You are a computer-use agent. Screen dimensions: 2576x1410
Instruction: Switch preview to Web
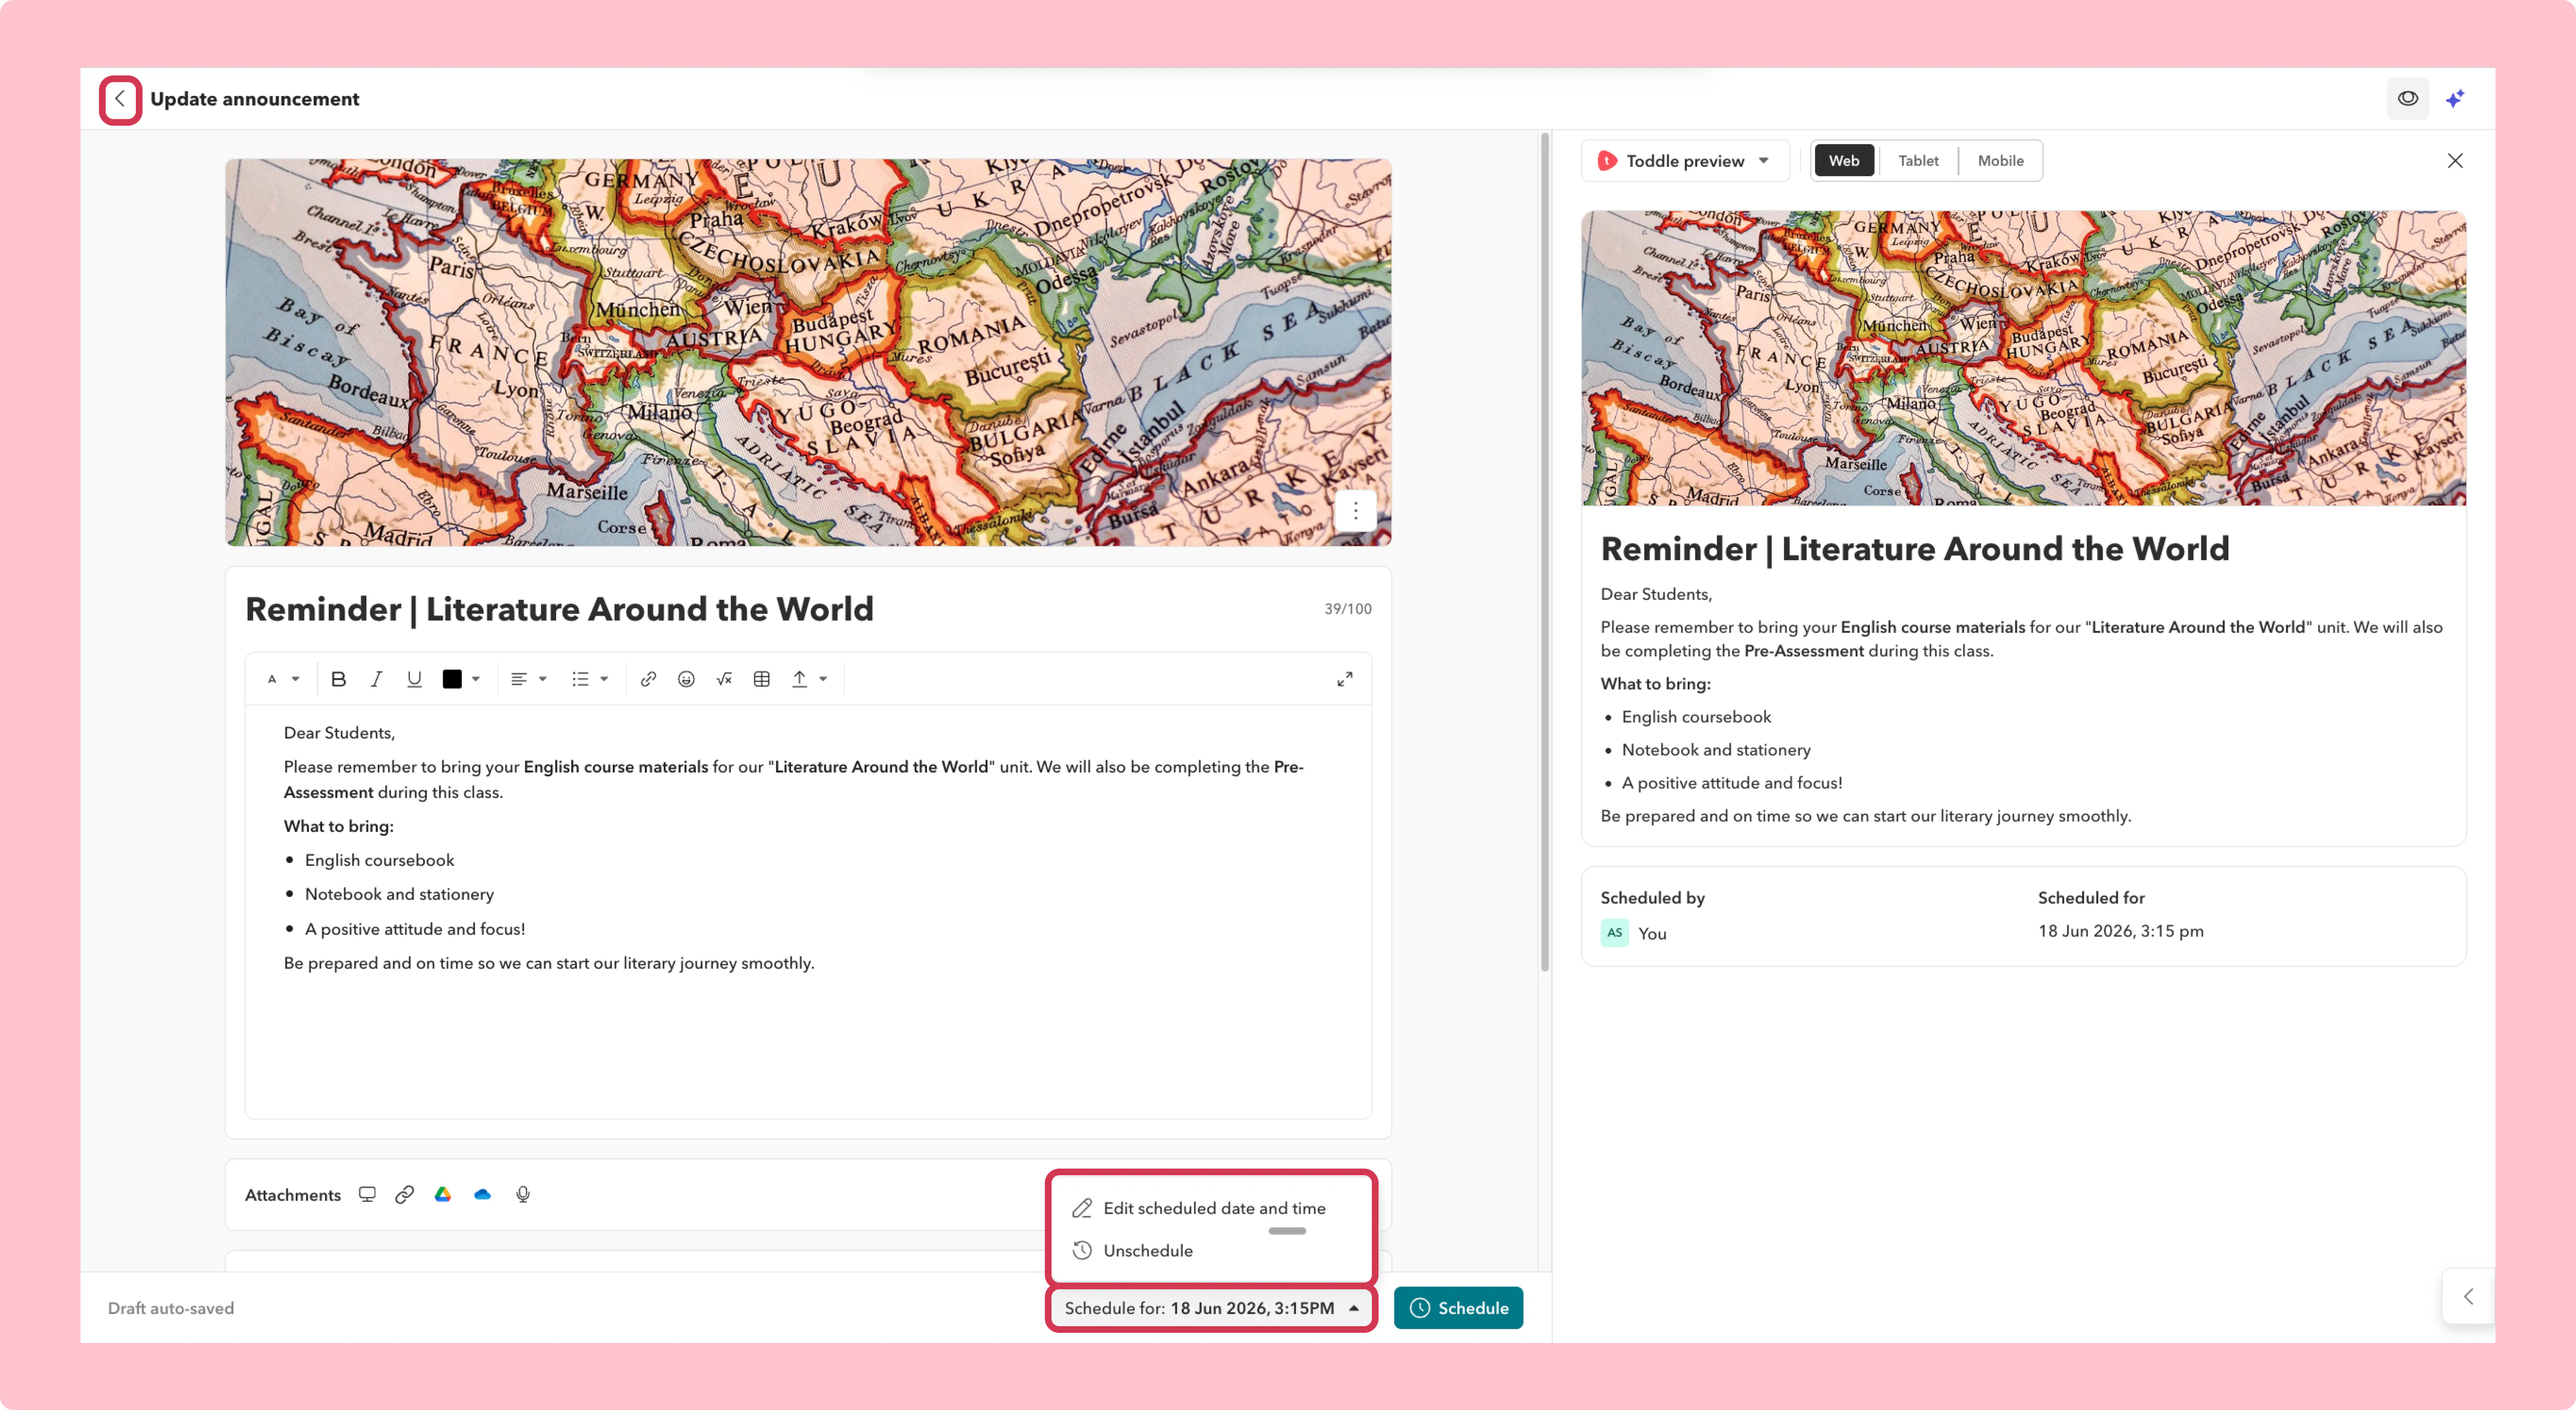pyautogui.click(x=1843, y=161)
